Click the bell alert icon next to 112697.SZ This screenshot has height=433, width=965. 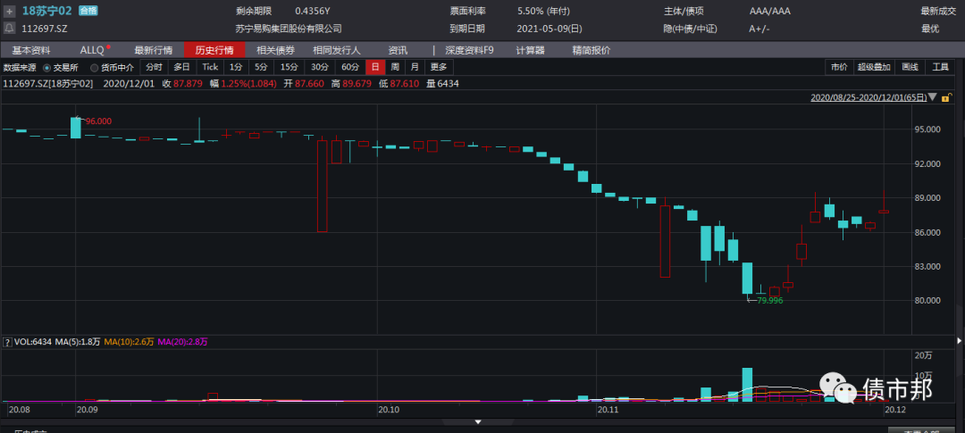[x=9, y=29]
